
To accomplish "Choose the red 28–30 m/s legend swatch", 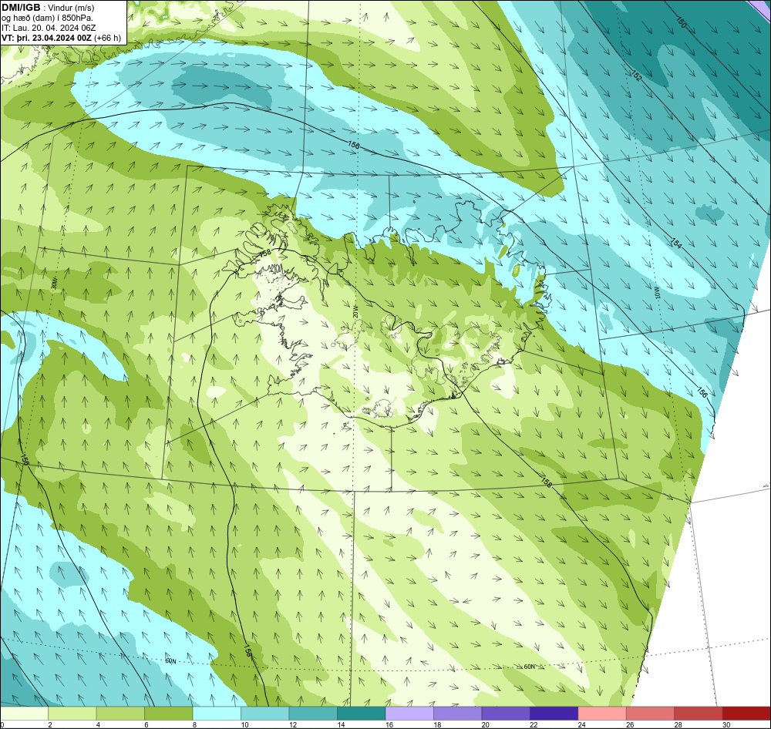I will [699, 714].
